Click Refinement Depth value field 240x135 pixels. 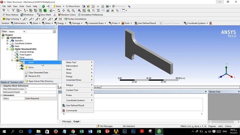point(40,92)
